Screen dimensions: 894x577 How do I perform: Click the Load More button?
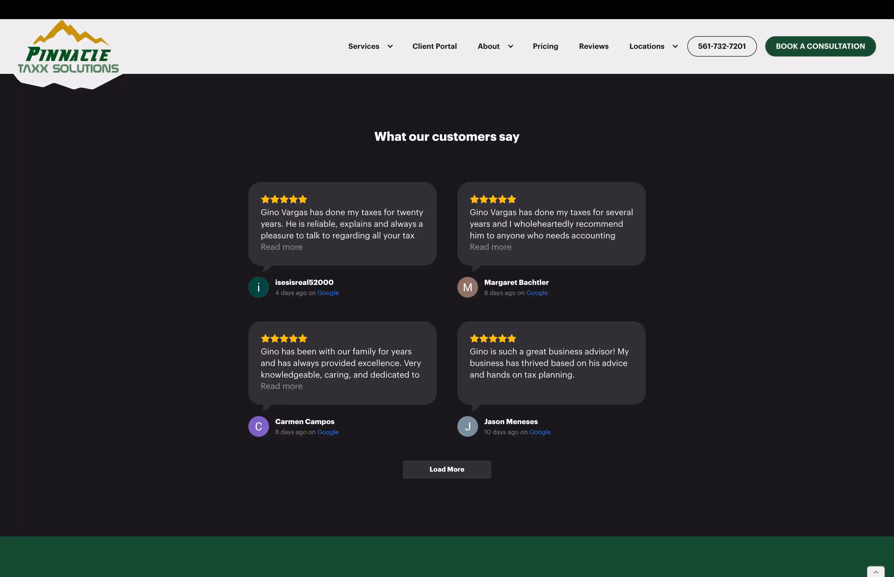447,470
